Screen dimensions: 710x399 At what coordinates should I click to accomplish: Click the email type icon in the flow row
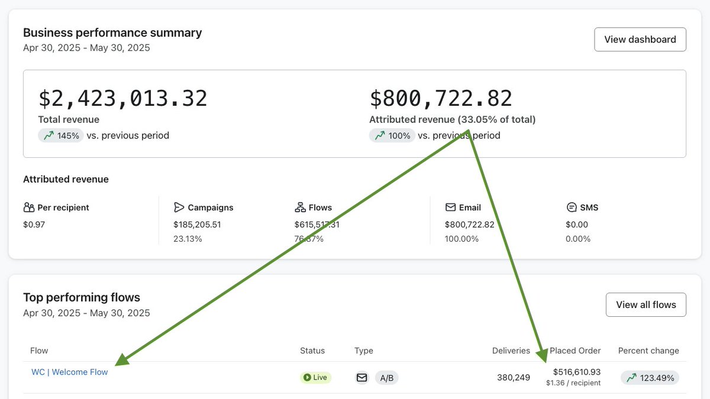(362, 377)
